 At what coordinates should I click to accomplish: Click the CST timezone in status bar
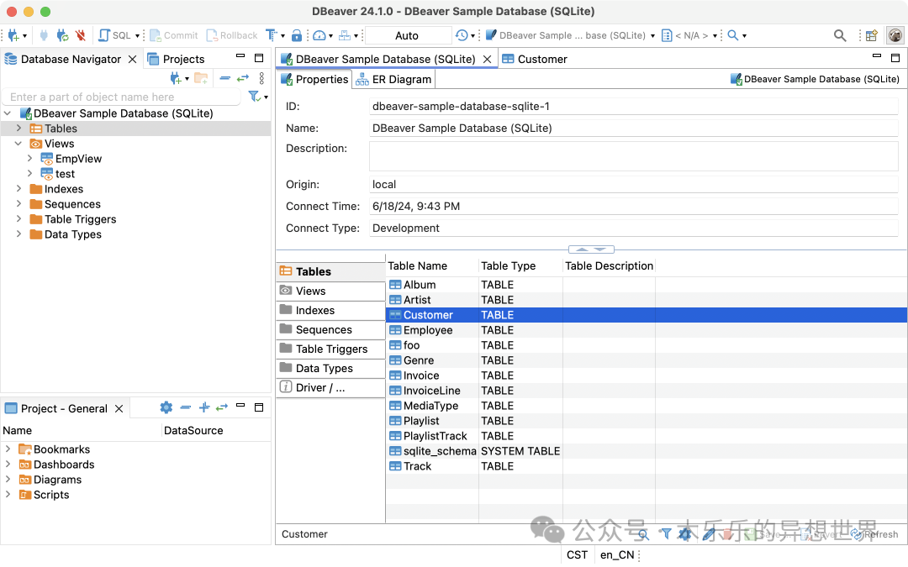pyautogui.click(x=577, y=555)
